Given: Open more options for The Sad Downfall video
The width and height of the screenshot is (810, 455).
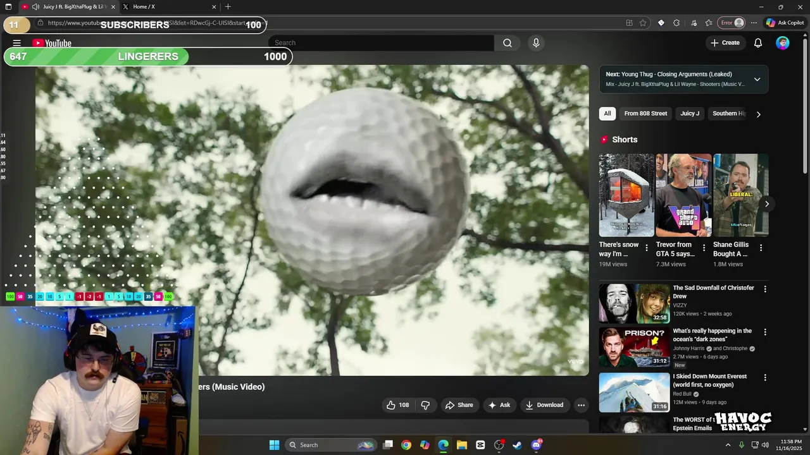Looking at the screenshot, I should coord(765,289).
